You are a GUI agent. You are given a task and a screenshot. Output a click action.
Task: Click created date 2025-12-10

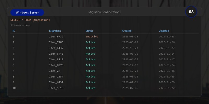(130, 65)
